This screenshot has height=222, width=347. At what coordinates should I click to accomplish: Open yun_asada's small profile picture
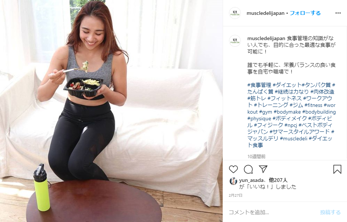click(x=233, y=181)
